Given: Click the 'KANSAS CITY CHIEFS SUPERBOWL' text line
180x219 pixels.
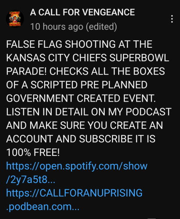Looking at the screenshot, I should pyautogui.click(x=88, y=58).
